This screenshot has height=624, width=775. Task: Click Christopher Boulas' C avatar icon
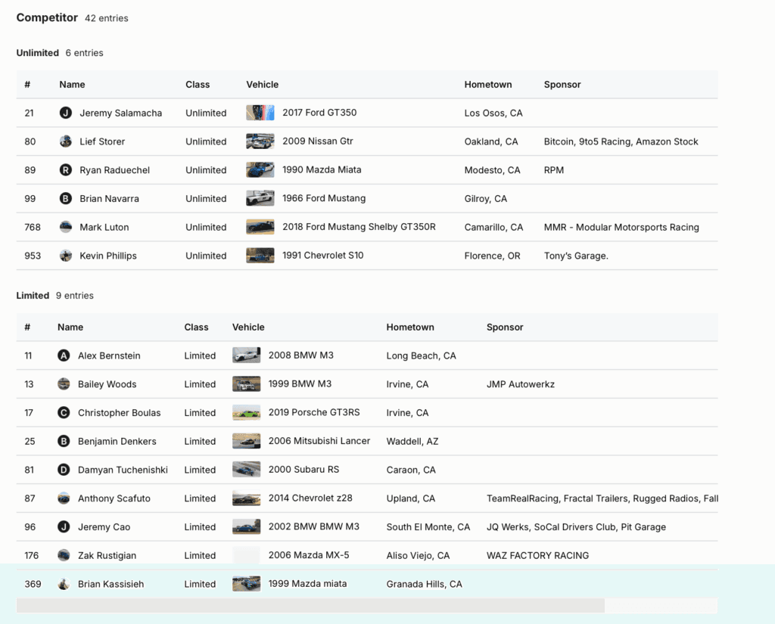click(64, 413)
